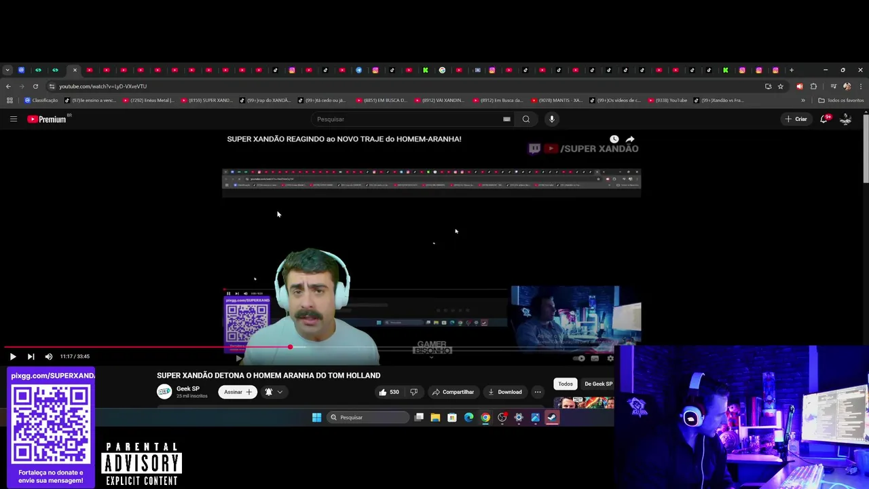Viewport: 869px width, 489px height.
Task: Open File Explorer from the taskbar
Action: coord(435,417)
